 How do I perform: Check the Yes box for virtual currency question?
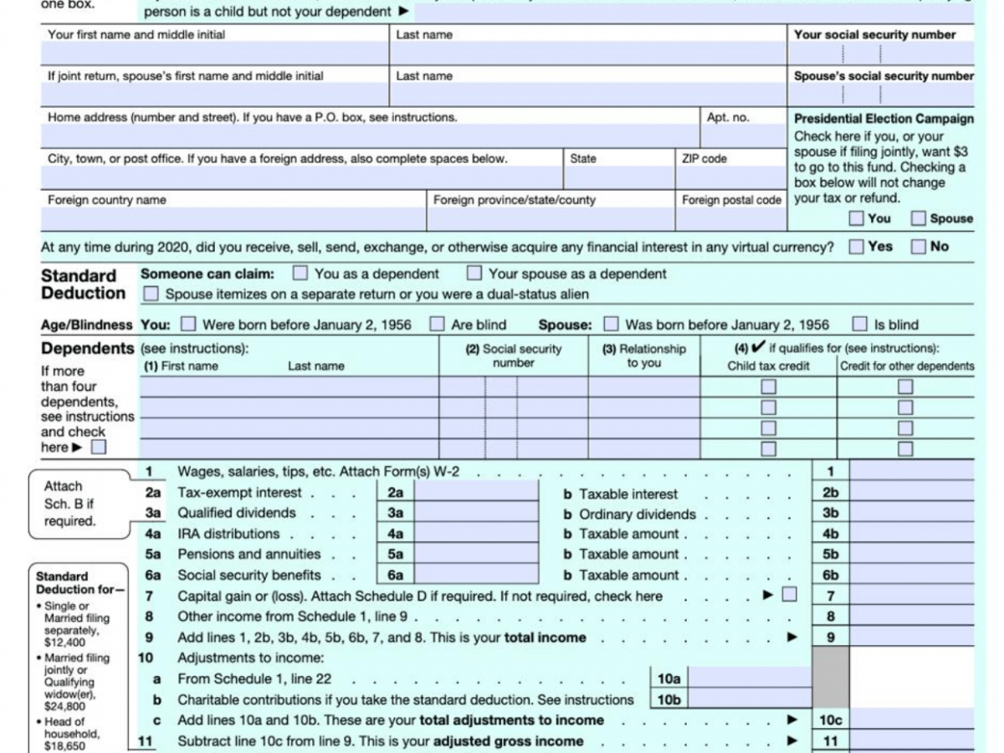click(x=855, y=247)
